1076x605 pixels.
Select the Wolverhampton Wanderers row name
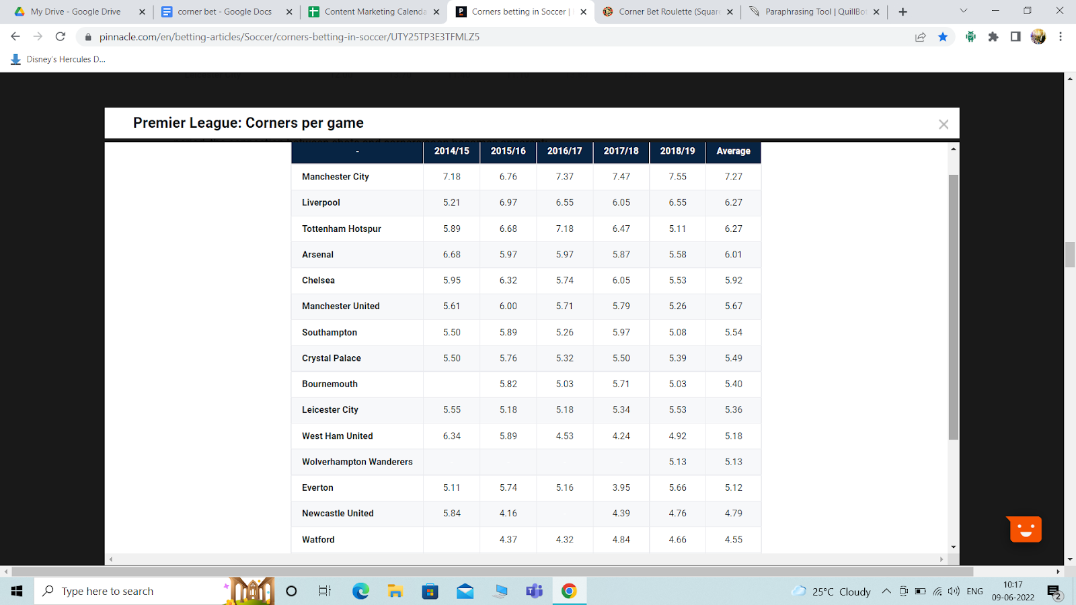(x=357, y=462)
